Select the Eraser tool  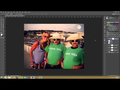1,26
